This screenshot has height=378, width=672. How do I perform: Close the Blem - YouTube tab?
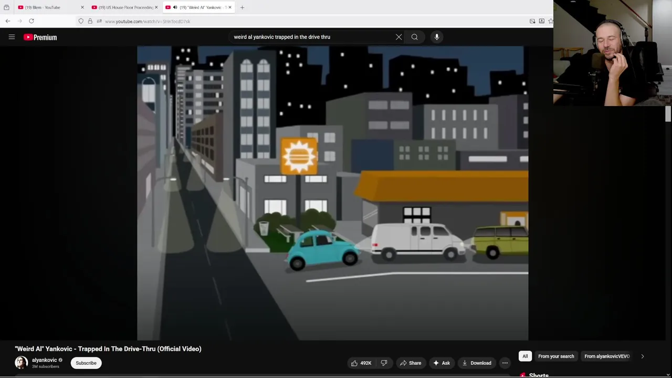click(82, 7)
